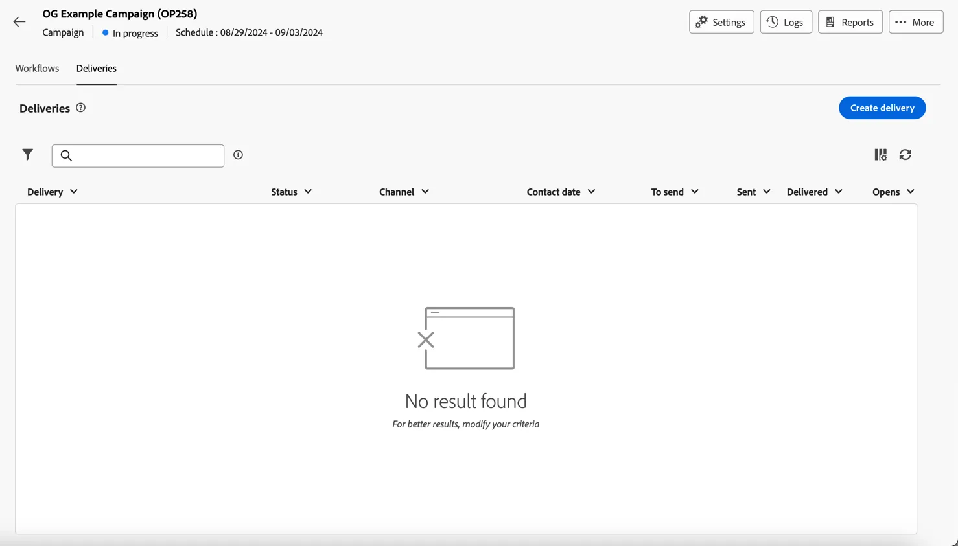The height and width of the screenshot is (546, 958).
Task: Refresh the deliveries list
Action: [905, 155]
